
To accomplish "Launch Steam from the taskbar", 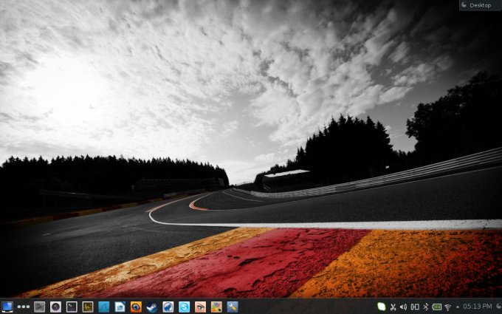I will tap(152, 307).
